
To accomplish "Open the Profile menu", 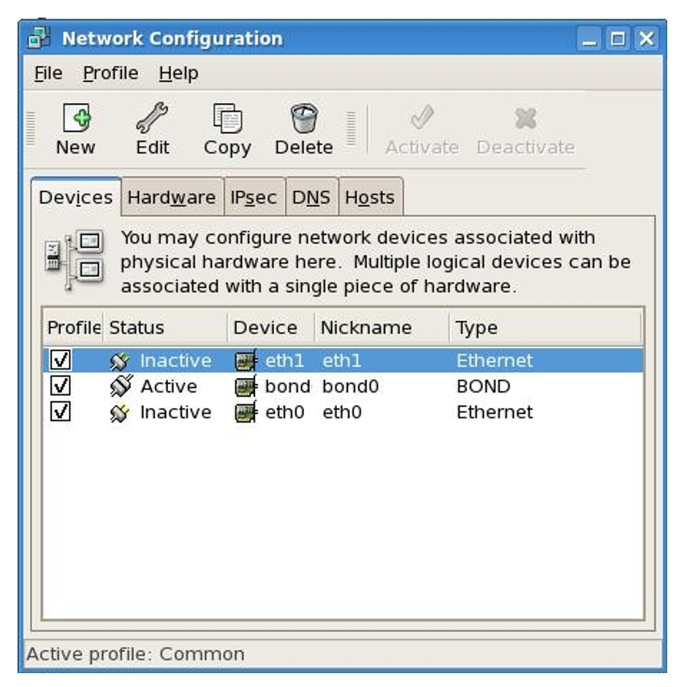I will [x=110, y=74].
